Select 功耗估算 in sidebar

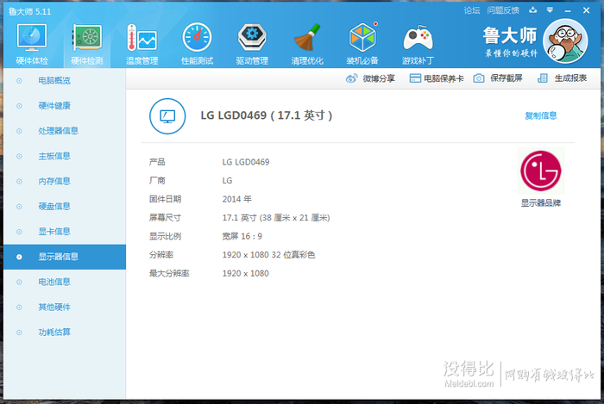65,333
